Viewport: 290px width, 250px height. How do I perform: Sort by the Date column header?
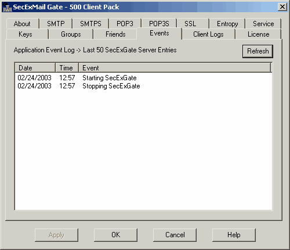[35, 68]
